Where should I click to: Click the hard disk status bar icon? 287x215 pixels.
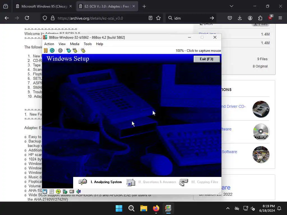(x=72, y=191)
